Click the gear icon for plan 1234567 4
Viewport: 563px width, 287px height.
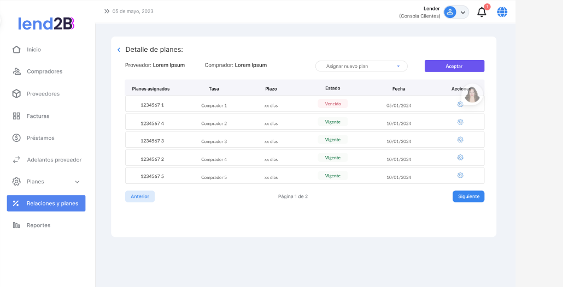coord(460,122)
